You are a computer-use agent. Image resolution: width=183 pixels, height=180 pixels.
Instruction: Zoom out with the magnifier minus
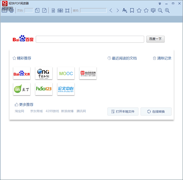[160, 10]
